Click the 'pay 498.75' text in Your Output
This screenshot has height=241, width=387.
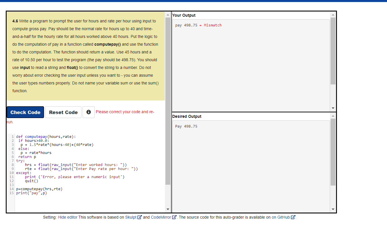tap(186, 25)
